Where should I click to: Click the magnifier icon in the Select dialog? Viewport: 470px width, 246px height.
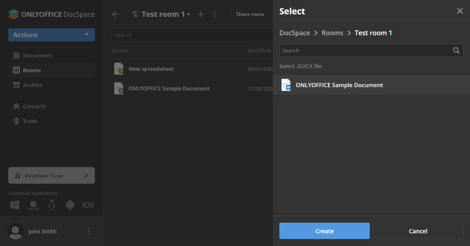[x=456, y=50]
